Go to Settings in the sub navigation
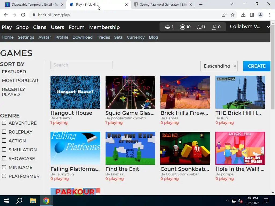Viewport: 275px width, 206px height. click(26, 37)
